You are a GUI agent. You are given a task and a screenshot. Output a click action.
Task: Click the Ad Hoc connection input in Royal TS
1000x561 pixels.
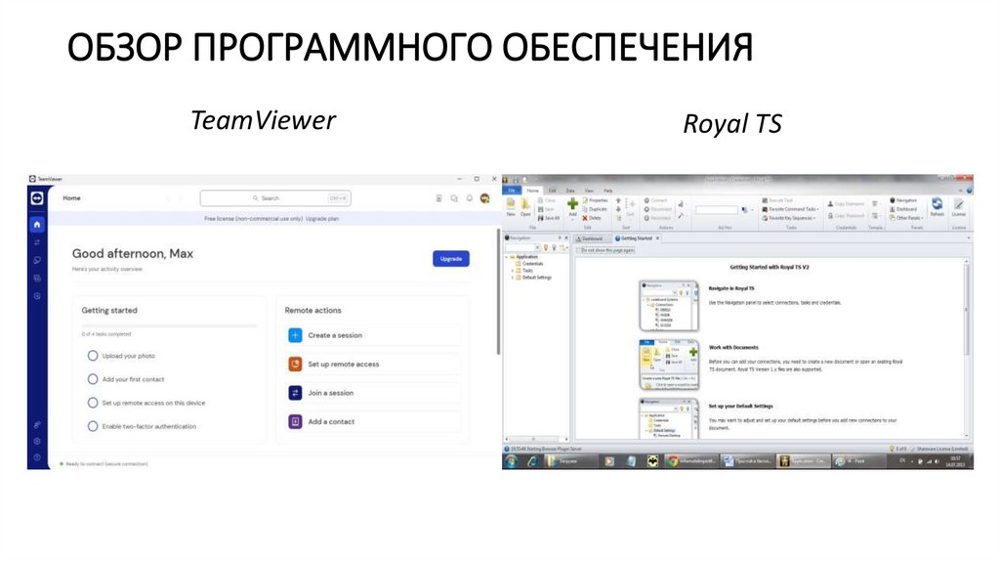tap(716, 209)
